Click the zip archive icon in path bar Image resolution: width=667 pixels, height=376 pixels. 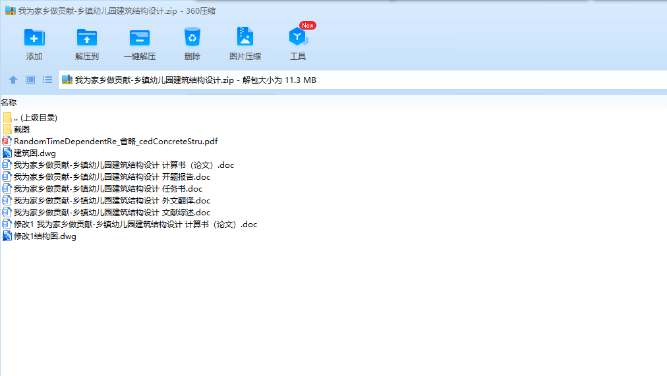[67, 80]
